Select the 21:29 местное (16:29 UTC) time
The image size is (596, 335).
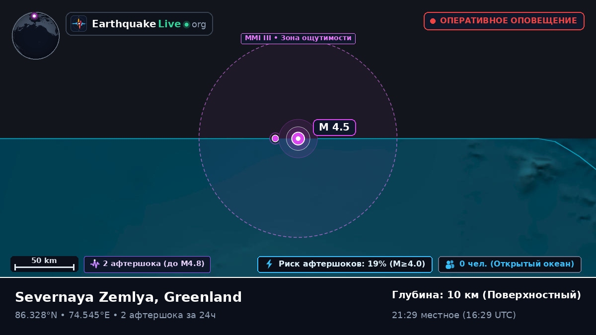pyautogui.click(x=454, y=315)
